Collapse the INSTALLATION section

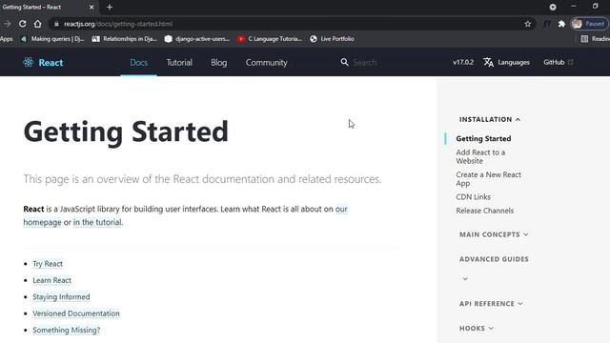tap(490, 119)
